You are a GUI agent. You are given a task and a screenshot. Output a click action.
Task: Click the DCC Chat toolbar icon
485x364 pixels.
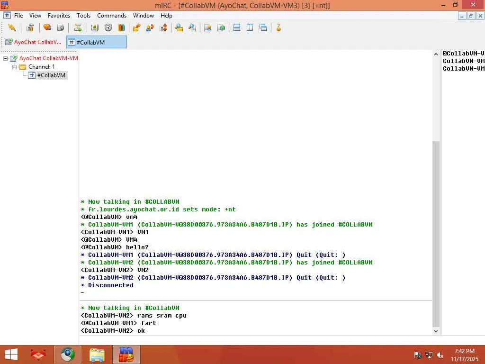[x=150, y=28]
